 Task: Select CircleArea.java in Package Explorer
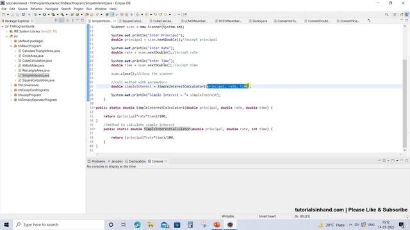[31, 56]
